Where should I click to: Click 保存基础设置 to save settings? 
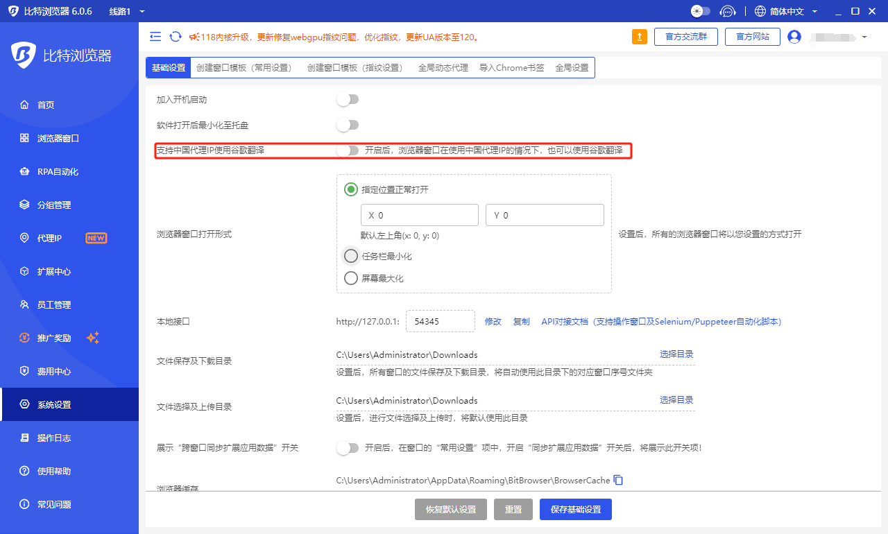coord(576,509)
